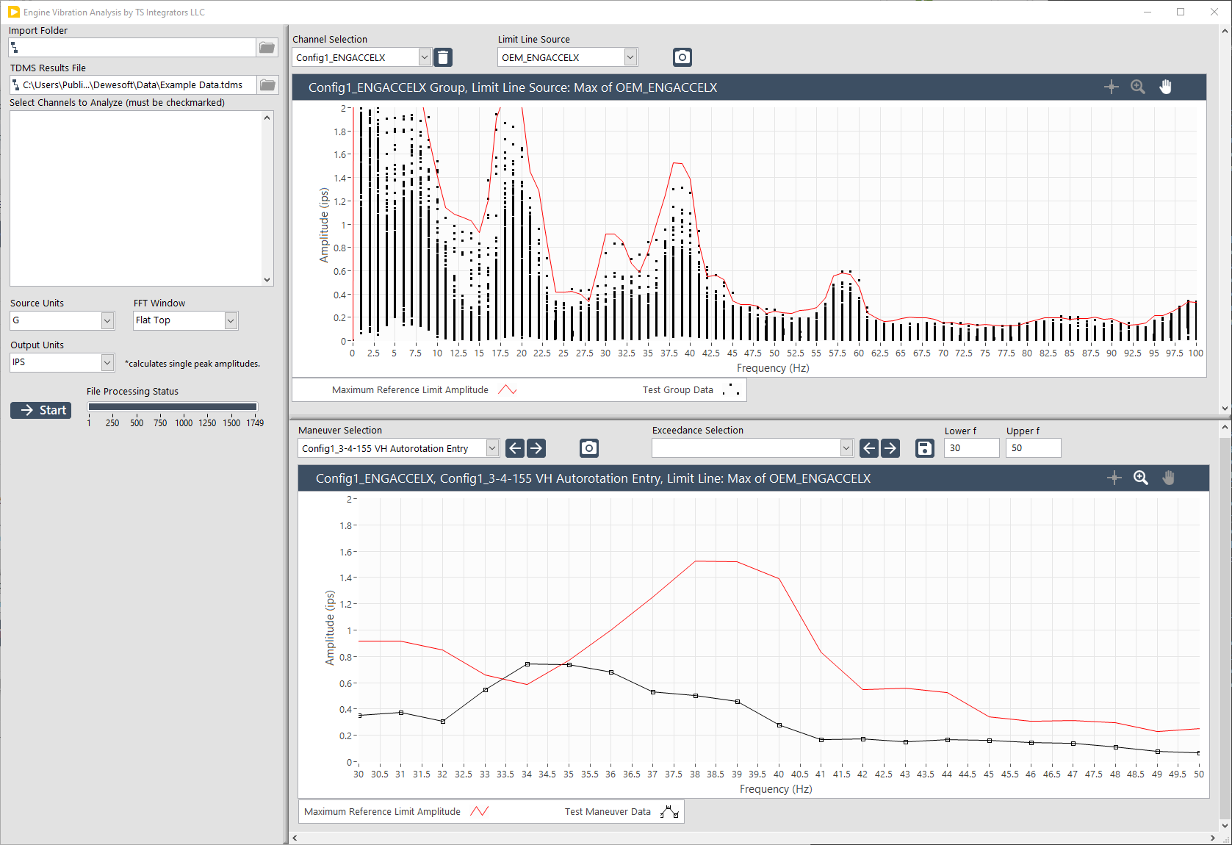This screenshot has width=1232, height=845.
Task: Click the 'calculates single peak amplitudes' note
Action: click(x=192, y=364)
